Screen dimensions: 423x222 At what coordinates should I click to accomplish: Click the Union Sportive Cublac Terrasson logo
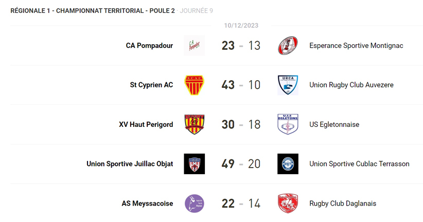(x=288, y=164)
